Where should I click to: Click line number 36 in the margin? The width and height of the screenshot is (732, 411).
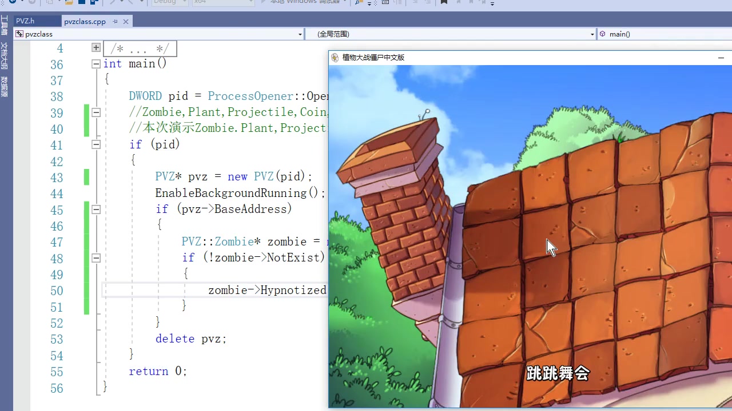(57, 65)
